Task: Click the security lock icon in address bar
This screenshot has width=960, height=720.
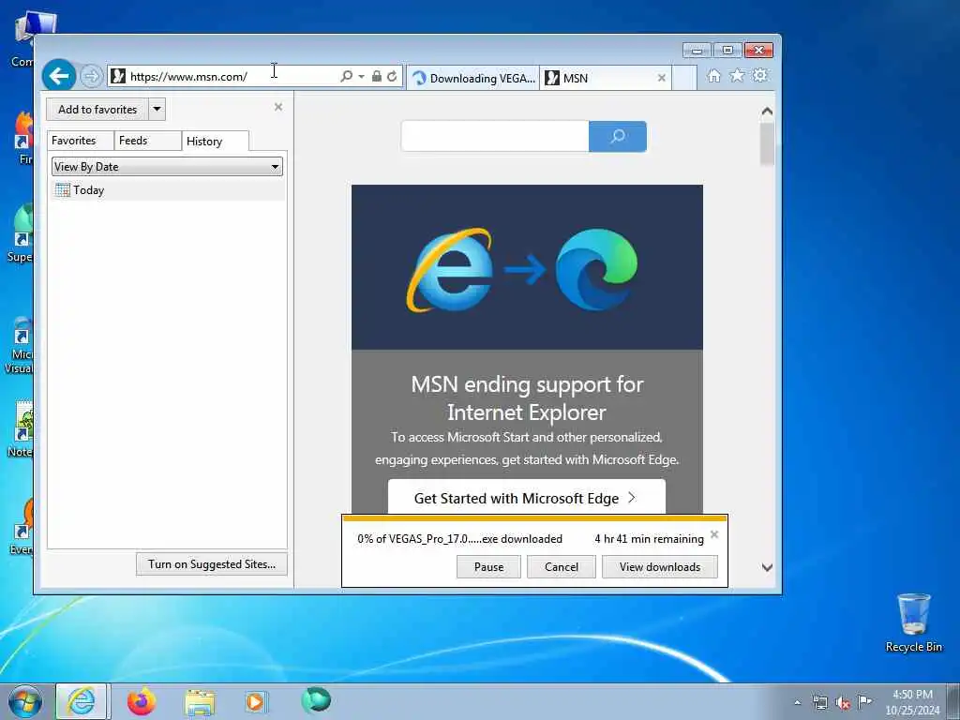Action: [377, 76]
